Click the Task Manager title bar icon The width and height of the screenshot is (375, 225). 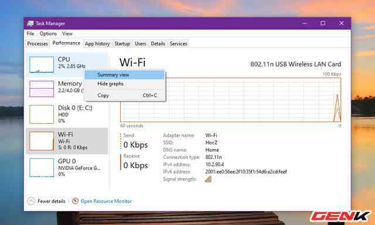pyautogui.click(x=30, y=23)
